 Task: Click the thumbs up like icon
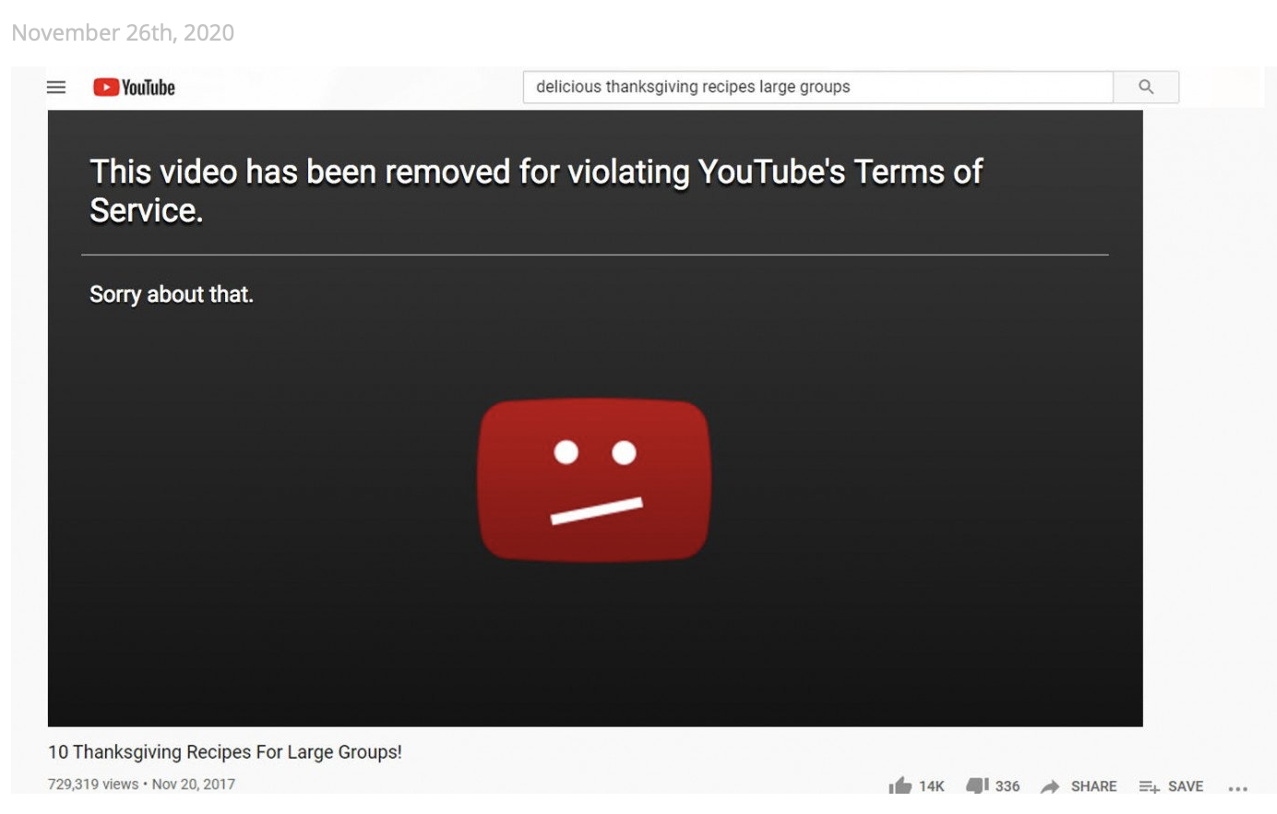coord(900,785)
